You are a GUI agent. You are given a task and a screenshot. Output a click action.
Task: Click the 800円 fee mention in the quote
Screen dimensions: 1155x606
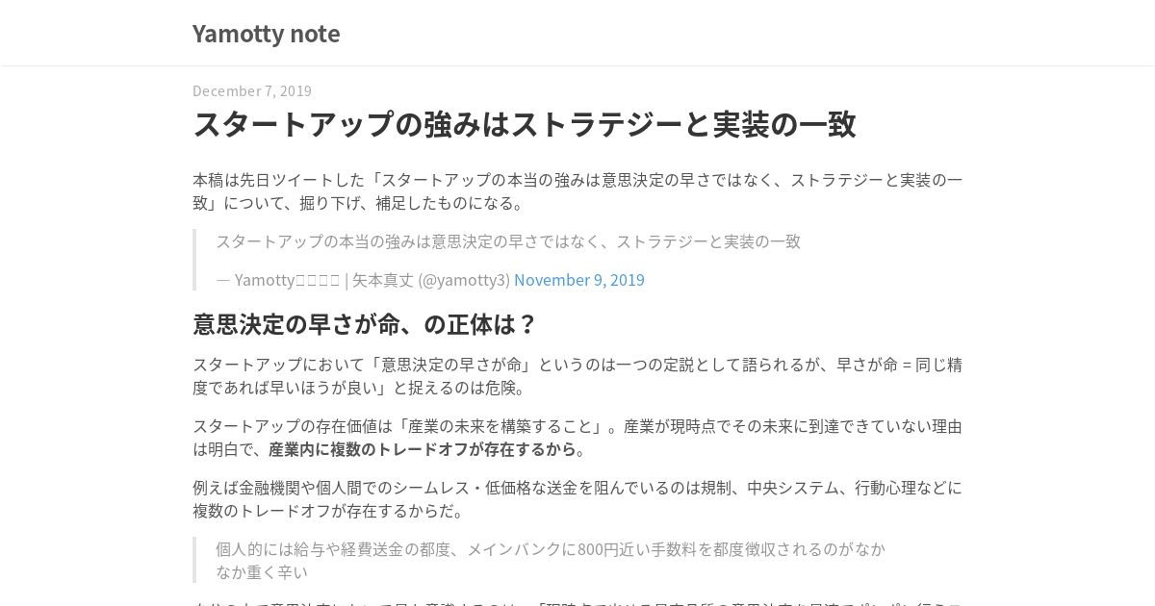[599, 549]
